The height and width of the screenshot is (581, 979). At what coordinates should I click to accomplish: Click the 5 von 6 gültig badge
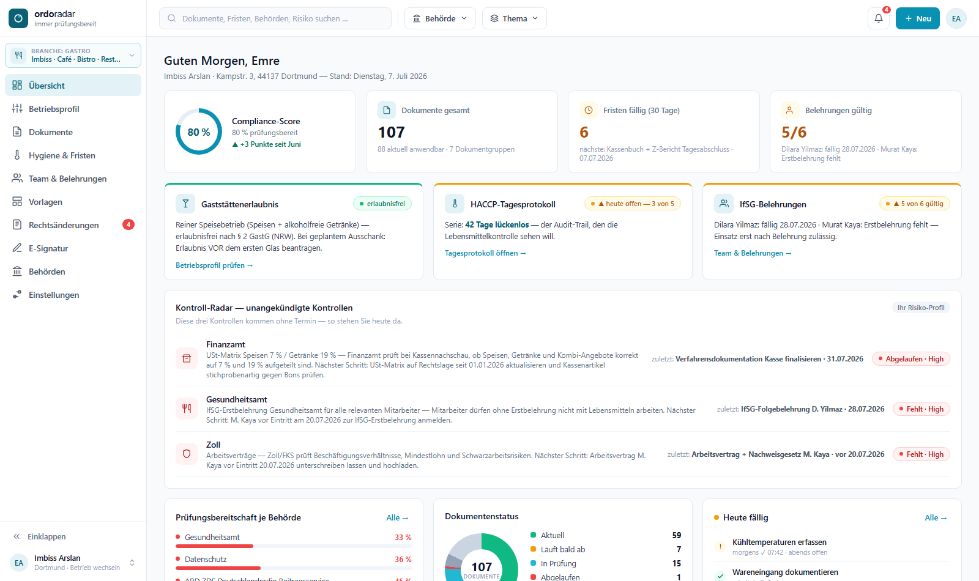(x=915, y=204)
